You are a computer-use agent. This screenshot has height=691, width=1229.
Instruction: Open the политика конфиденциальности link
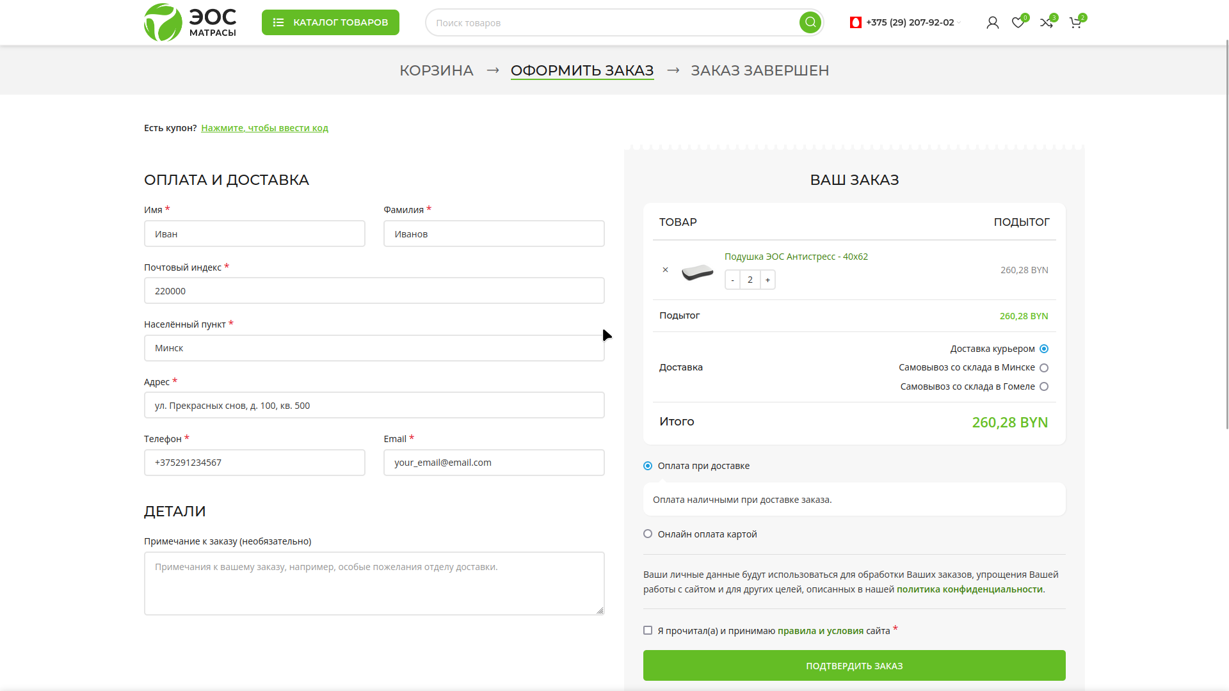[969, 589]
